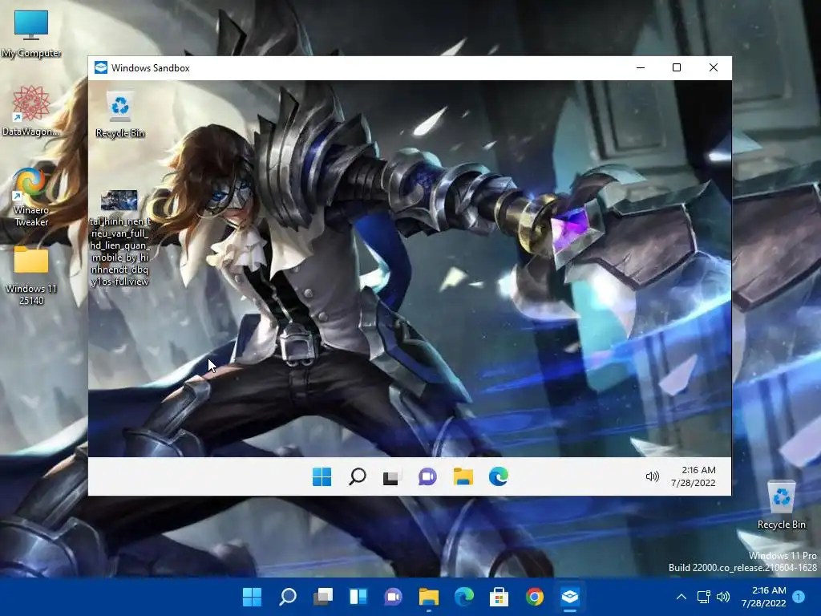Click network icon in host system tray

[703, 597]
